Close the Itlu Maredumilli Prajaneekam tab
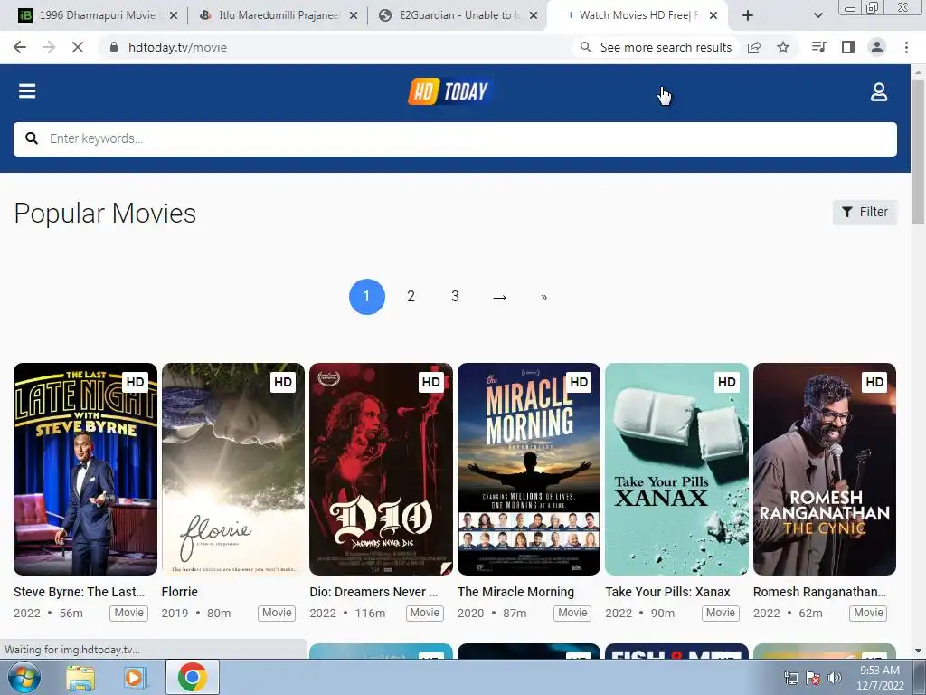 pyautogui.click(x=354, y=16)
